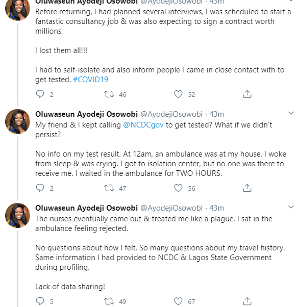Retweet the tweet with 46 retweets

tap(109, 94)
